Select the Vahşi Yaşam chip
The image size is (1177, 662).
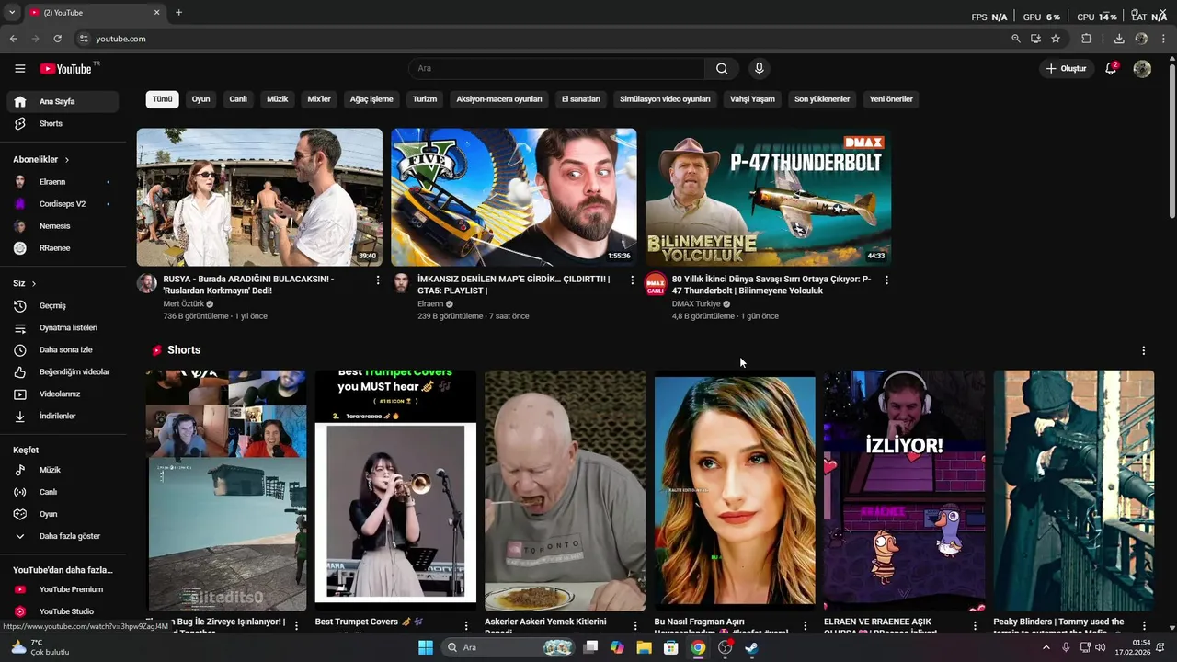click(x=752, y=99)
